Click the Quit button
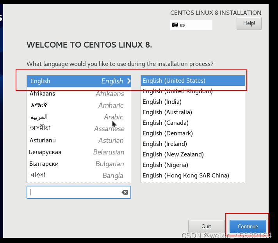Screen dimensions: 278x243 pyautogui.click(x=207, y=226)
